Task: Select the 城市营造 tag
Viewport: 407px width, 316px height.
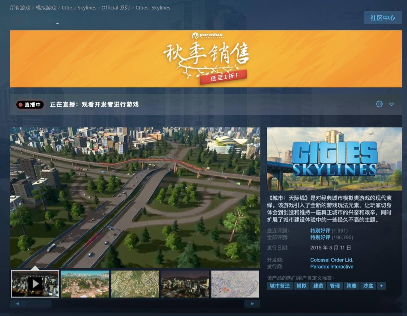Action: pos(280,286)
